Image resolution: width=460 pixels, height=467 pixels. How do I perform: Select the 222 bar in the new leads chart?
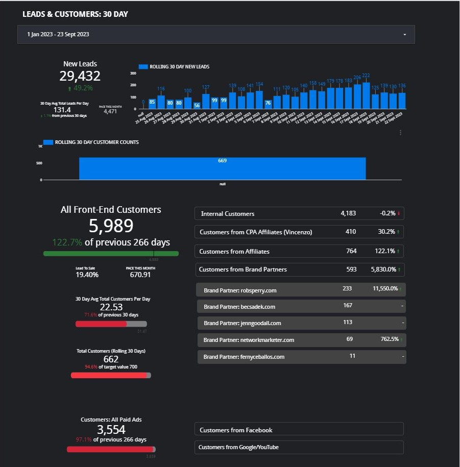click(366, 95)
